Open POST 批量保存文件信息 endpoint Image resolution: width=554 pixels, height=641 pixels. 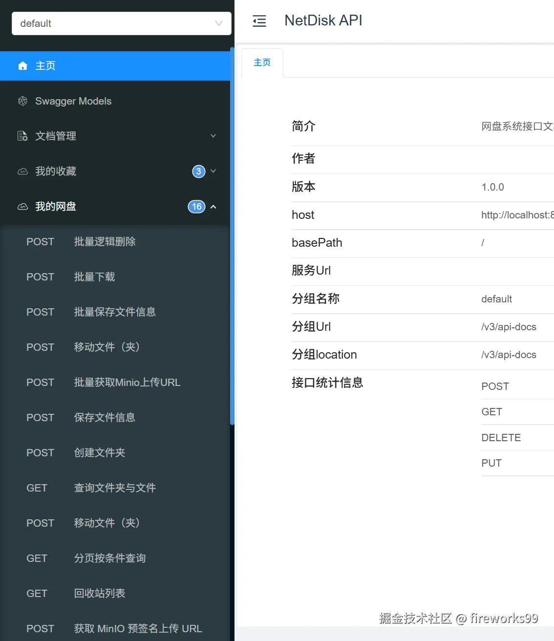[115, 312]
